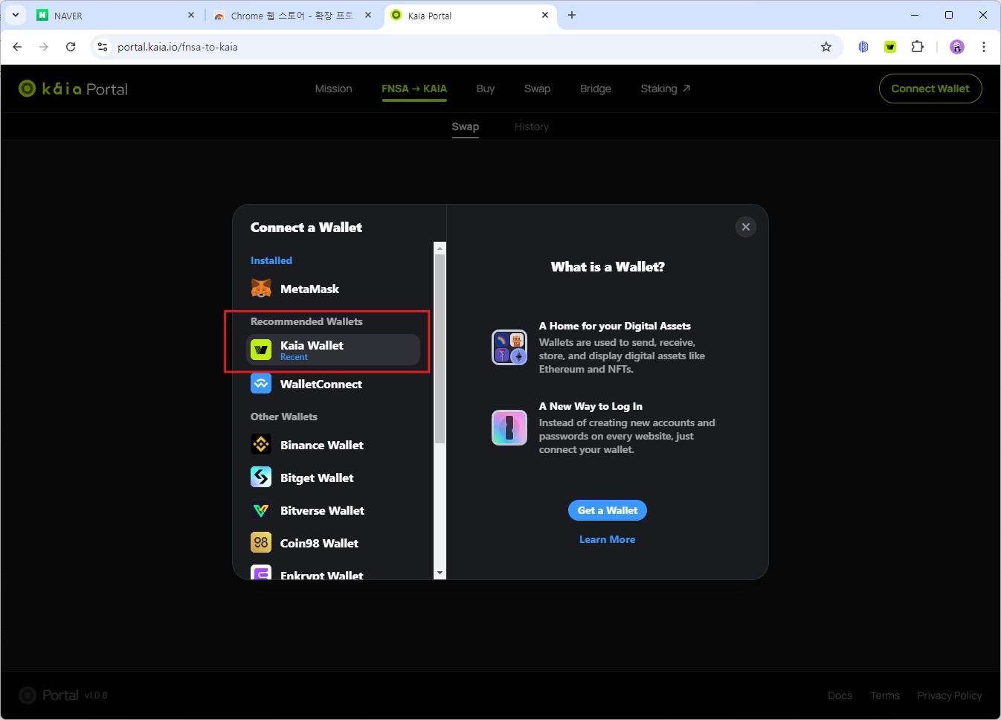The width and height of the screenshot is (1001, 720).
Task: Click the Get a Wallet button
Action: [x=608, y=510]
